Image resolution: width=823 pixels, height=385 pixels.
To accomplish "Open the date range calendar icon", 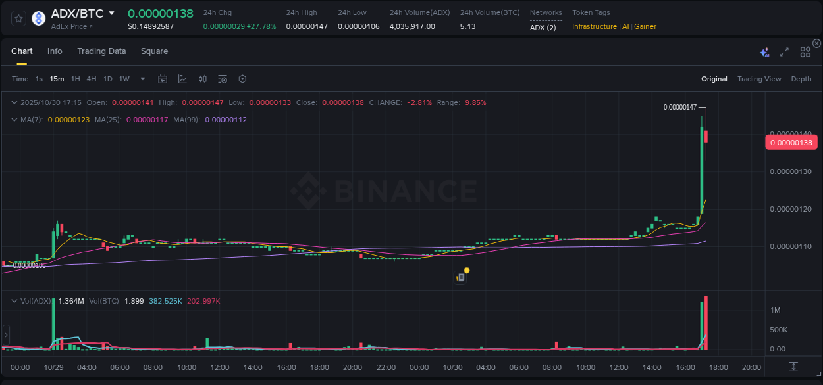I will 163,78.
